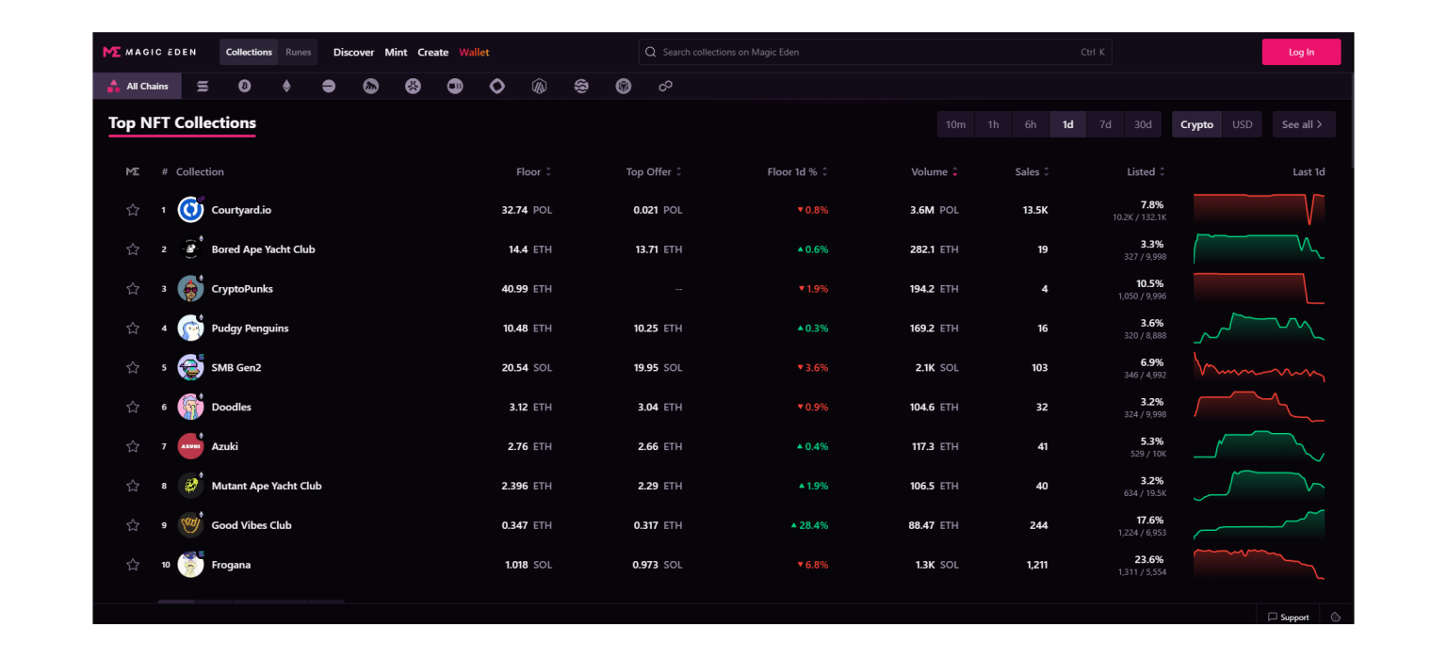Set time range to 6h
Screen dimensions: 1447x657
pos(1031,124)
